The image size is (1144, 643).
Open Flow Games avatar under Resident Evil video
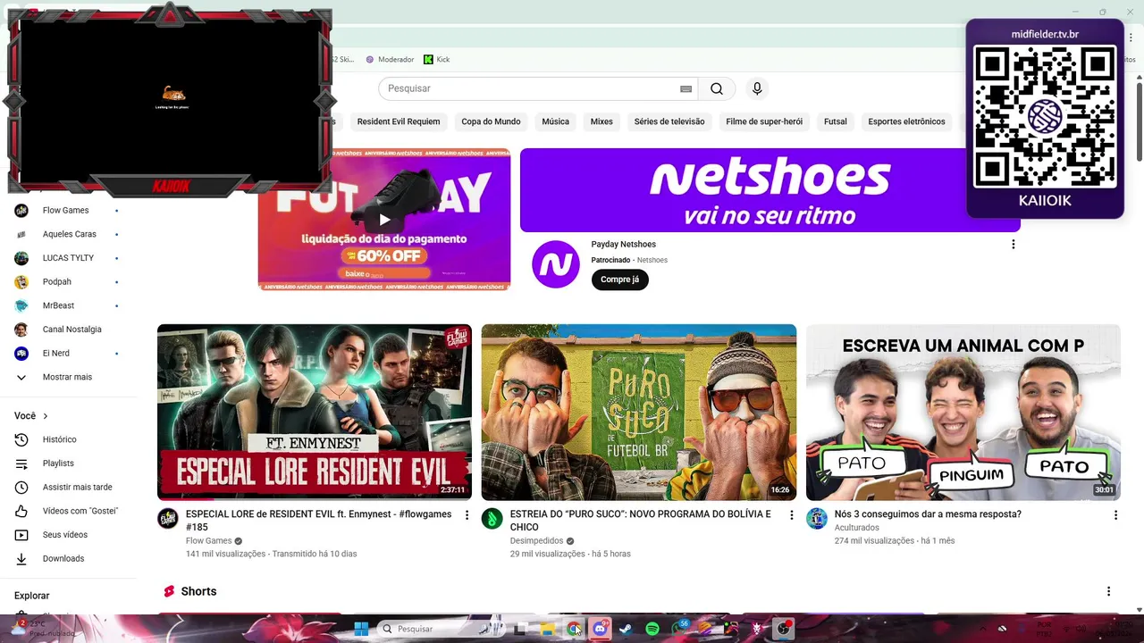tap(168, 519)
